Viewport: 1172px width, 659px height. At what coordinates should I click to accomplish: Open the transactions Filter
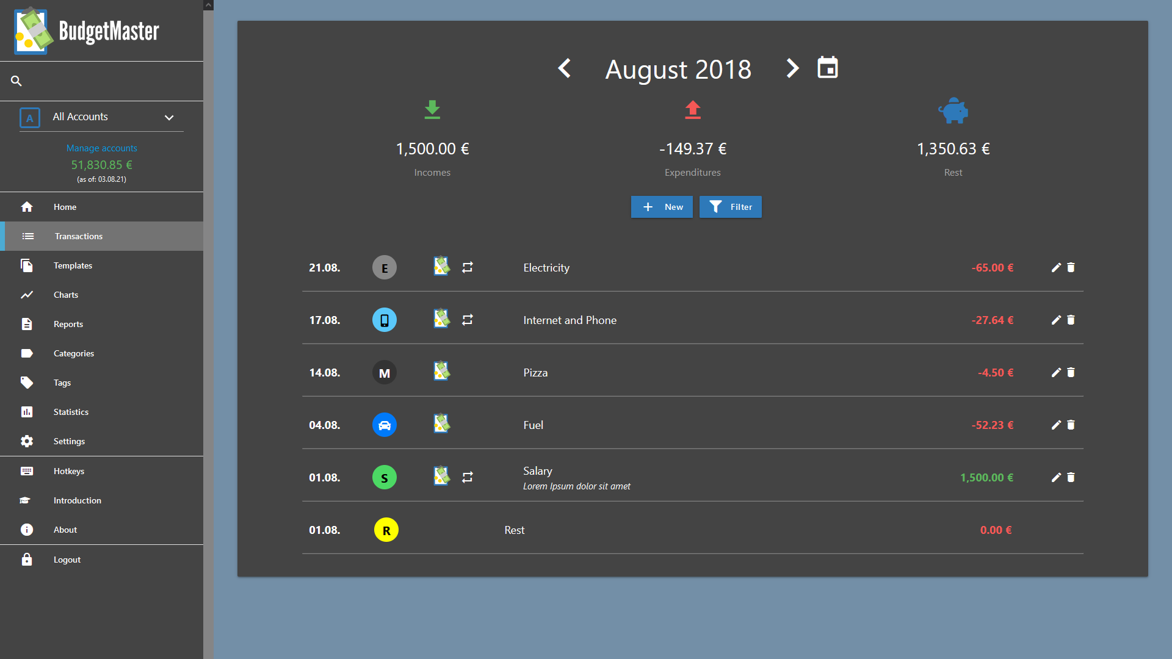click(730, 207)
